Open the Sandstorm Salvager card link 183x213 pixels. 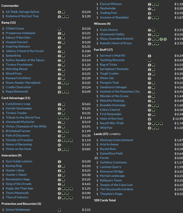tap(113, 87)
